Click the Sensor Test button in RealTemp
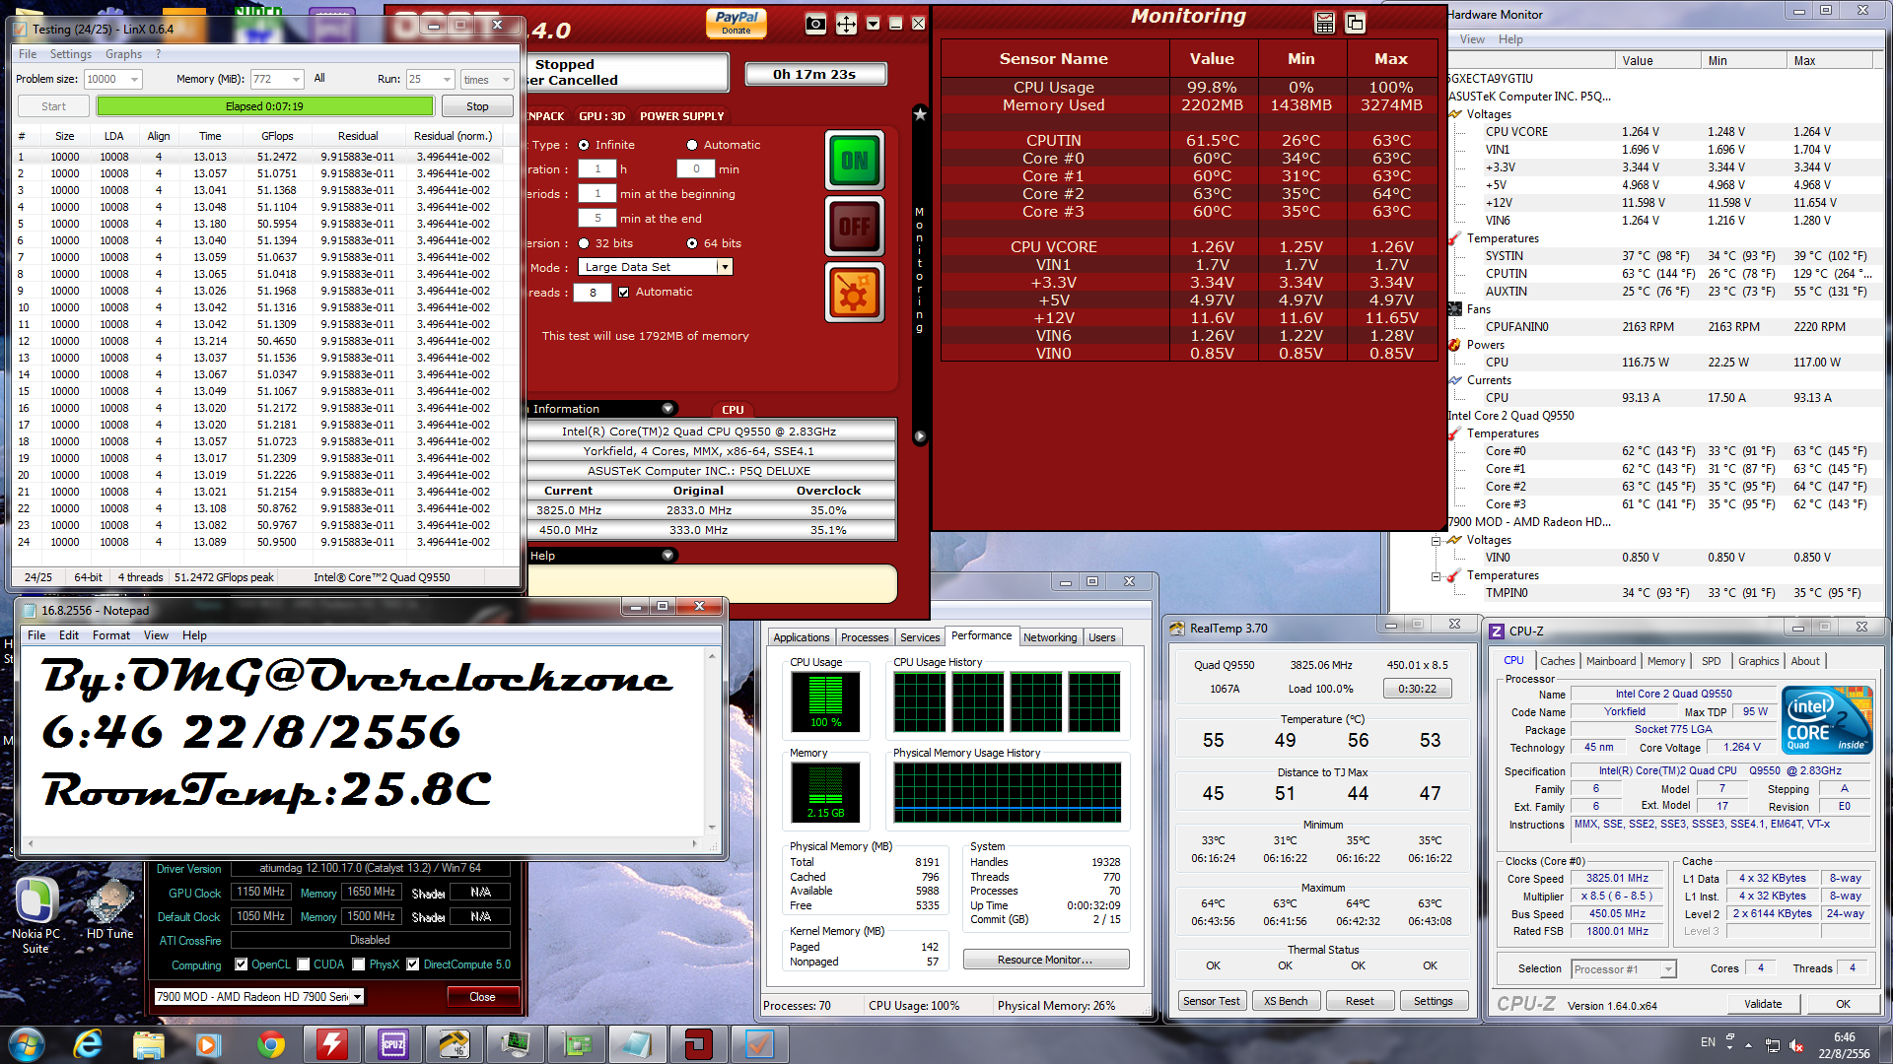Image resolution: width=1893 pixels, height=1064 pixels. [x=1211, y=1001]
